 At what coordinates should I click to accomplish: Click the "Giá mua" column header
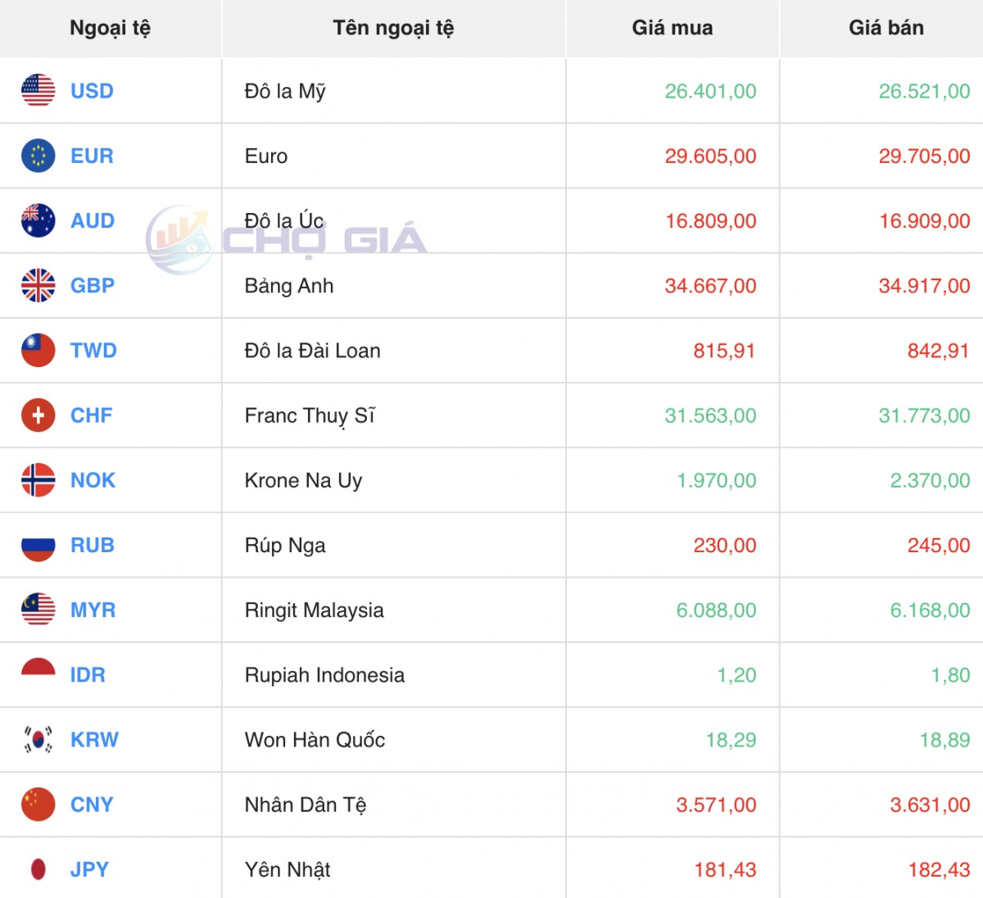click(672, 28)
